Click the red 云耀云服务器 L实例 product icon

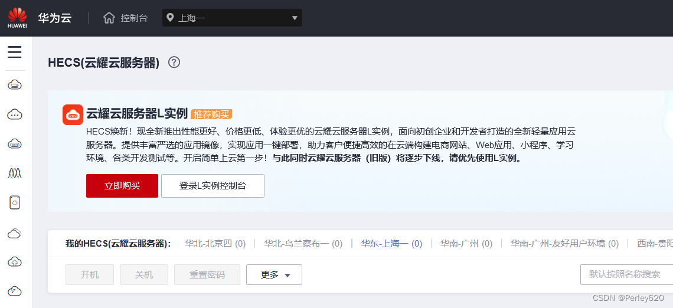(73, 114)
